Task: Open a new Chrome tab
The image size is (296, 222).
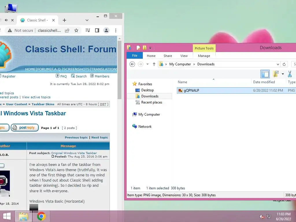Action: coord(64,20)
